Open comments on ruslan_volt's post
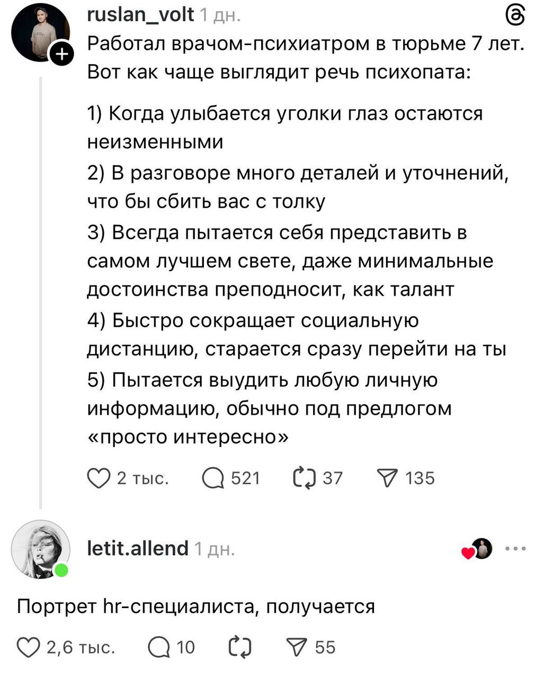Screen dimensions: 544x678 coord(213,478)
